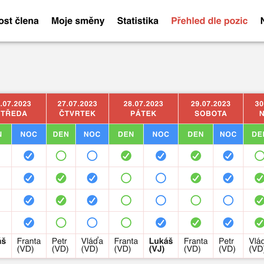The image size is (264, 264).
Task: Check empty first-row Thursday 27.07 DEN circle
Action: (x=61, y=156)
